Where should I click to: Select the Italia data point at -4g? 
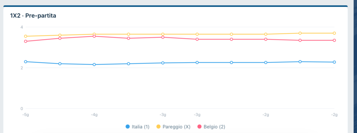point(94,64)
